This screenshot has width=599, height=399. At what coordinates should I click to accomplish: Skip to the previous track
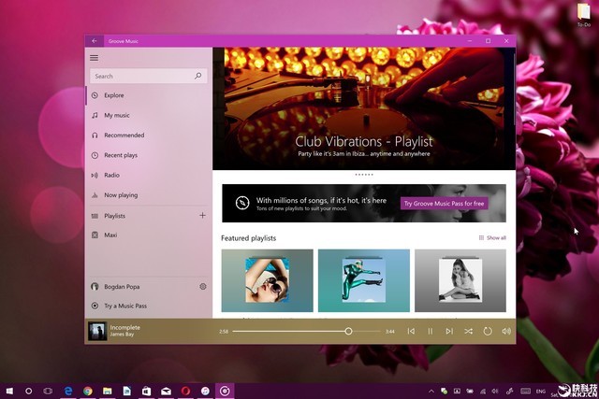coord(411,331)
